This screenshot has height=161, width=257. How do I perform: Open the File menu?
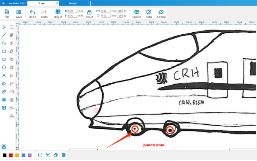point(7,14)
